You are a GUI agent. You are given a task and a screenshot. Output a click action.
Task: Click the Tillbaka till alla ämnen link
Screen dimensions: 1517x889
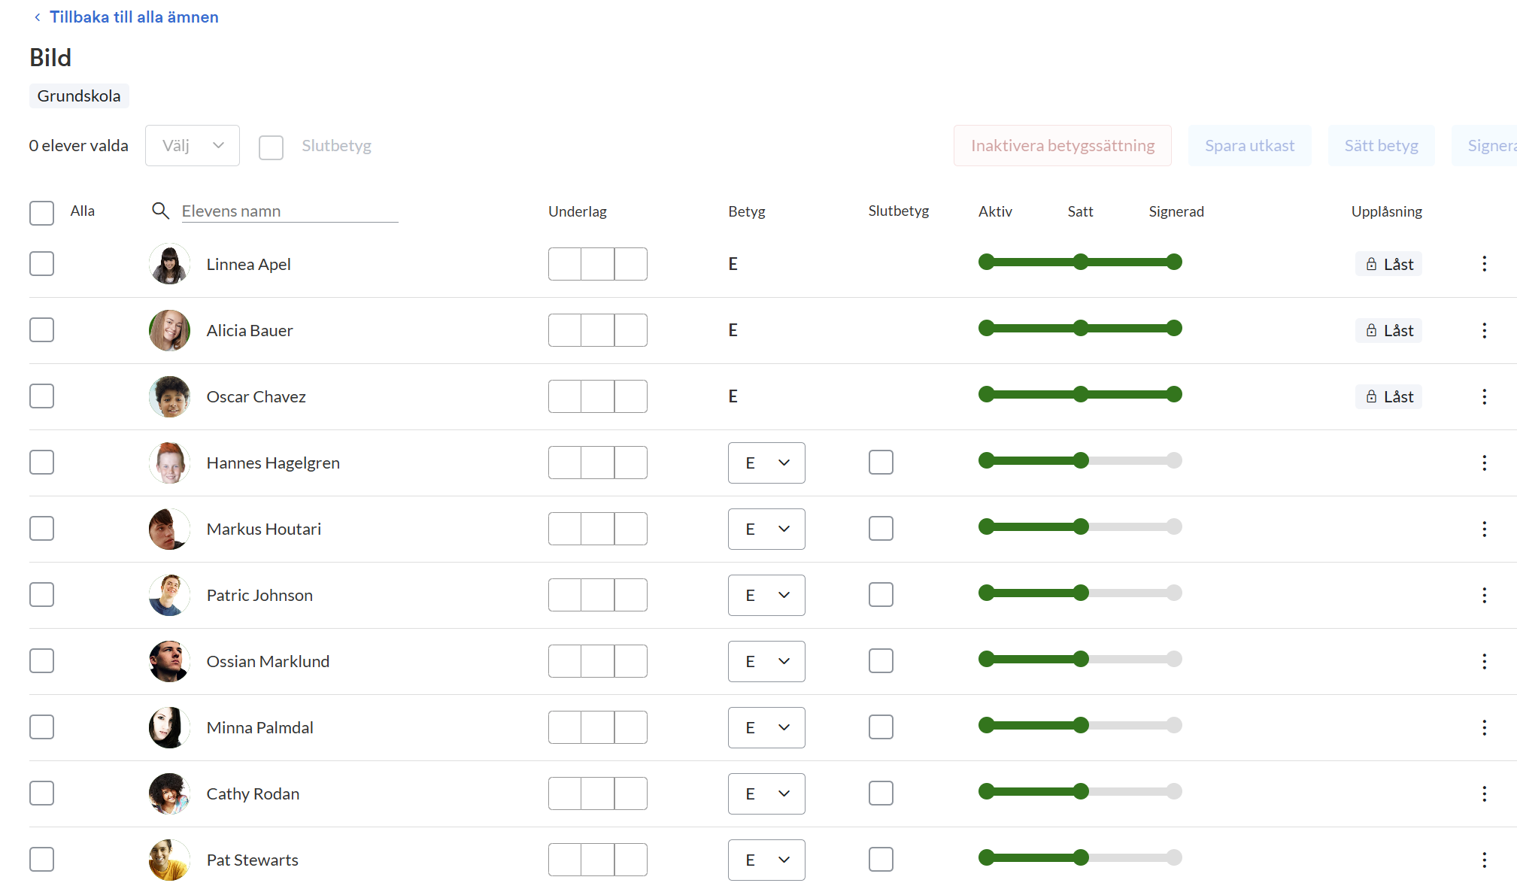pyautogui.click(x=134, y=17)
